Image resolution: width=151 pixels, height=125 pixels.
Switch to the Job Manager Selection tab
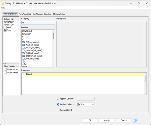pos(42,14)
